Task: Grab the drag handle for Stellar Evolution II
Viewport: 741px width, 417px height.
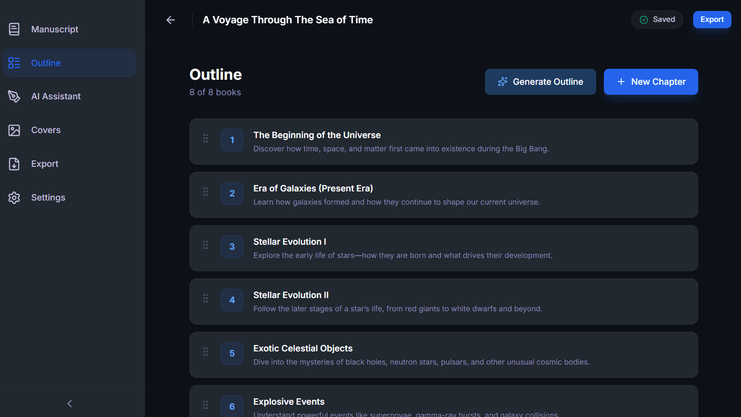Action: pyautogui.click(x=205, y=298)
